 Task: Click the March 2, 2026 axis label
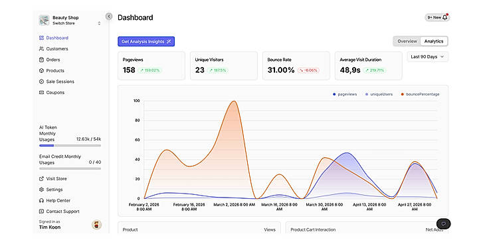click(x=235, y=205)
